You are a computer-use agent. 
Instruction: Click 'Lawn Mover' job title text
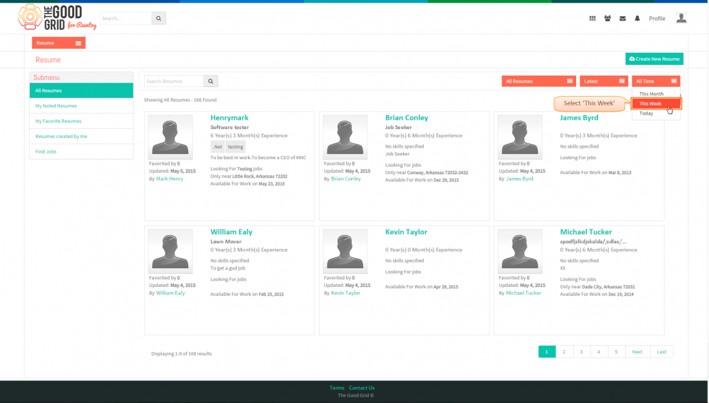(226, 242)
